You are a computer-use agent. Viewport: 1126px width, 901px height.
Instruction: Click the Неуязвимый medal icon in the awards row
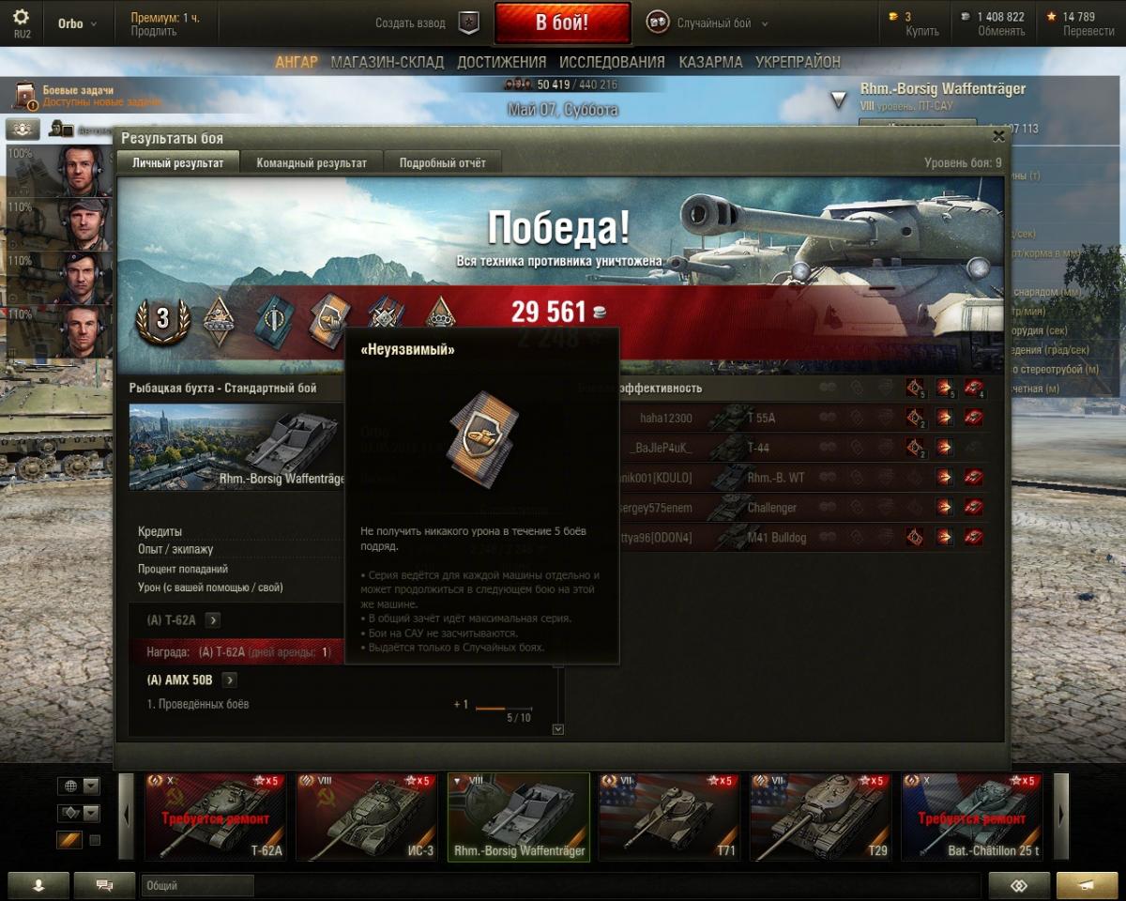click(329, 319)
